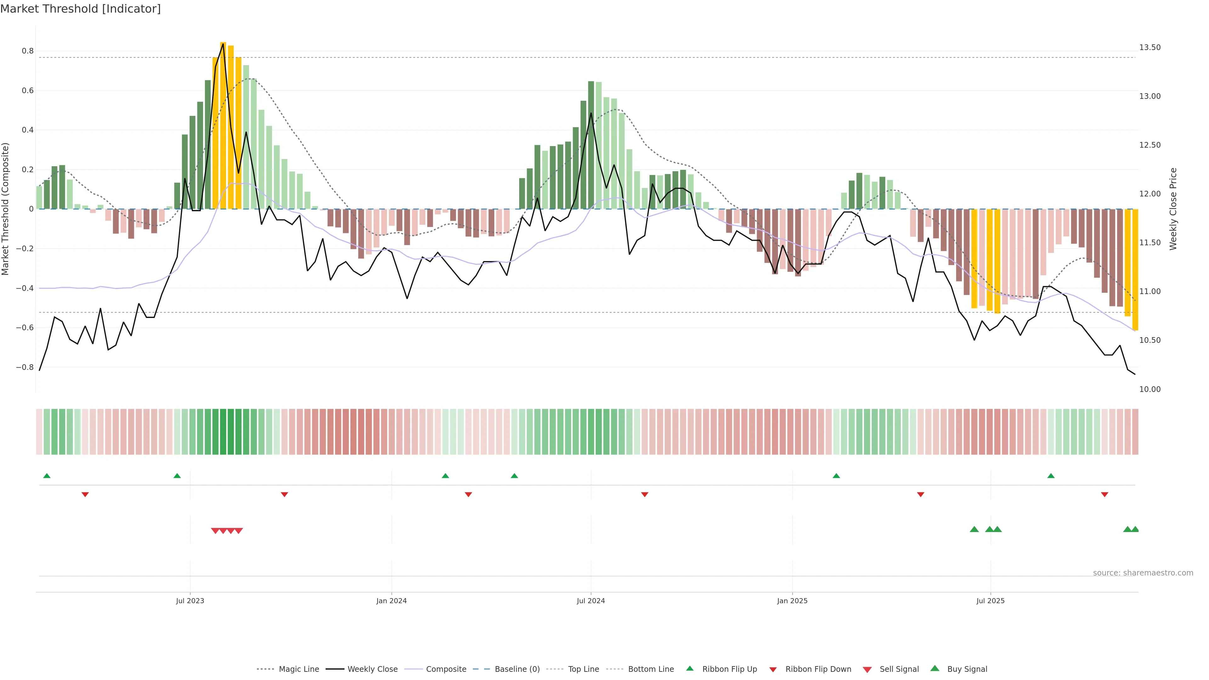The image size is (1209, 680).
Task: Click Ribbon Flip Down legend triangle icon
Action: (x=773, y=670)
